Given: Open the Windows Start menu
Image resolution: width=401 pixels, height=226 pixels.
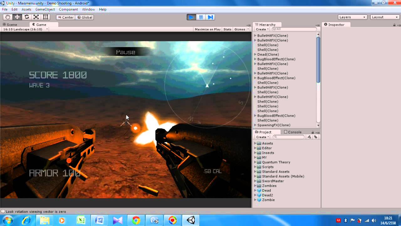Looking at the screenshot, I should point(8,220).
